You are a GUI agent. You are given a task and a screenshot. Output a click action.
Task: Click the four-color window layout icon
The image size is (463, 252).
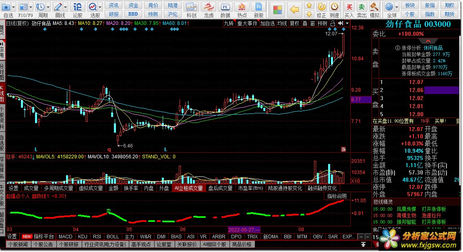click(x=277, y=10)
